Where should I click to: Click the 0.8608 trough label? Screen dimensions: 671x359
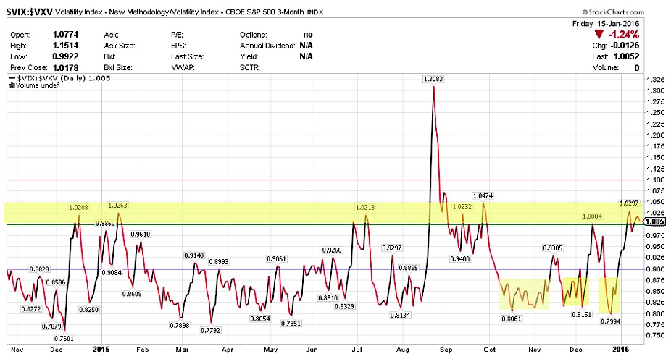coord(132,294)
